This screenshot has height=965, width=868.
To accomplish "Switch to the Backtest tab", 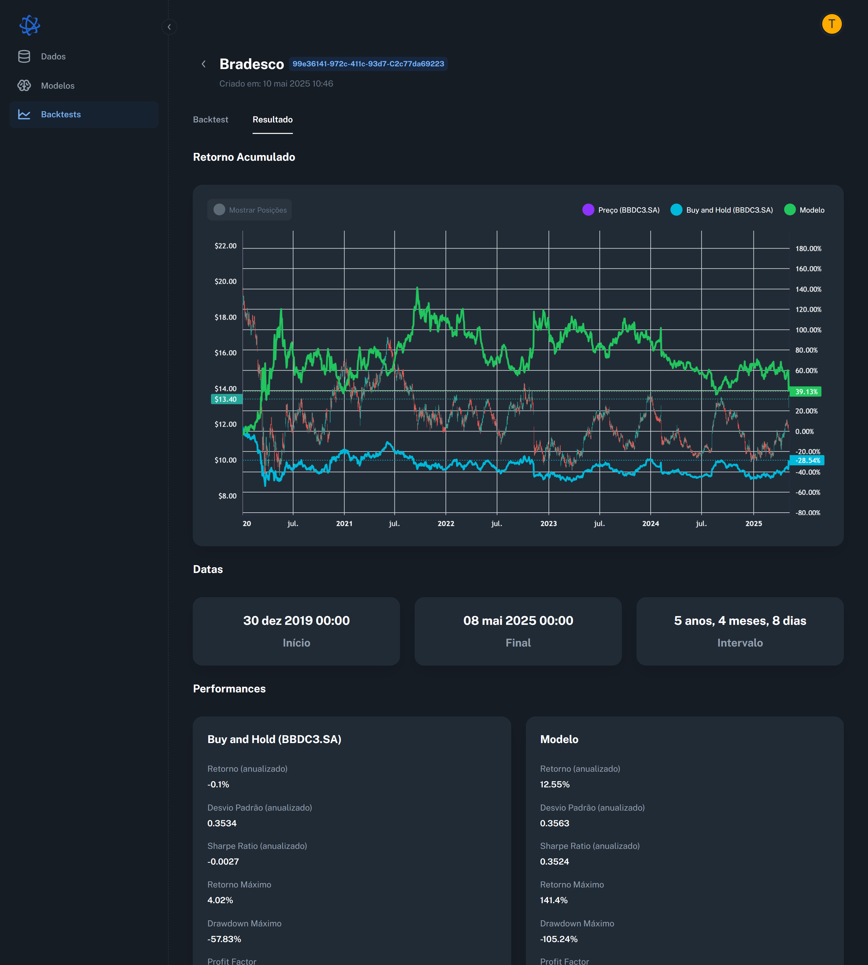I will tap(210, 119).
